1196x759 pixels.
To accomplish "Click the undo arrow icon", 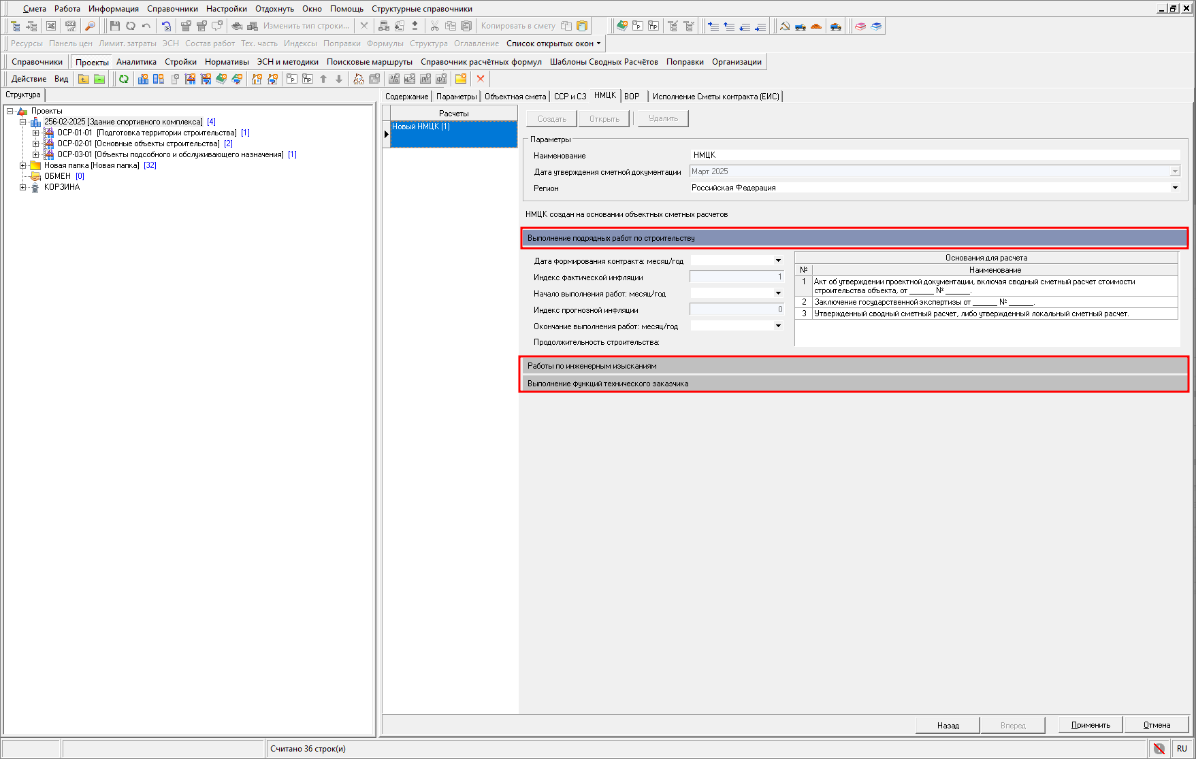I will (x=146, y=26).
